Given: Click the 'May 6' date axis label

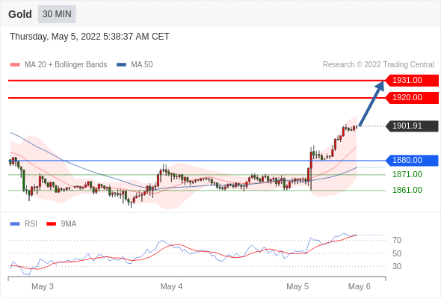Looking at the screenshot, I should pos(360,286).
